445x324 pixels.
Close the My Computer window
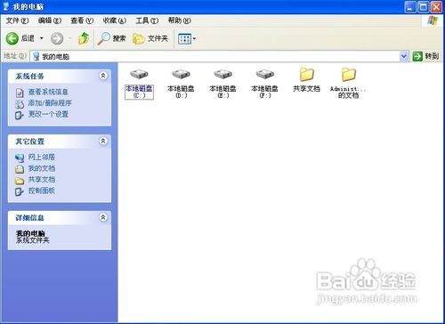(436, 7)
